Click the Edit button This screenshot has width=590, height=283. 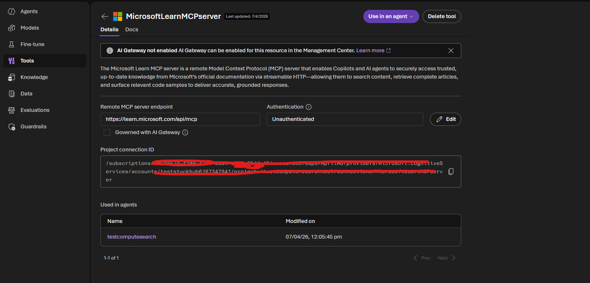tap(446, 119)
